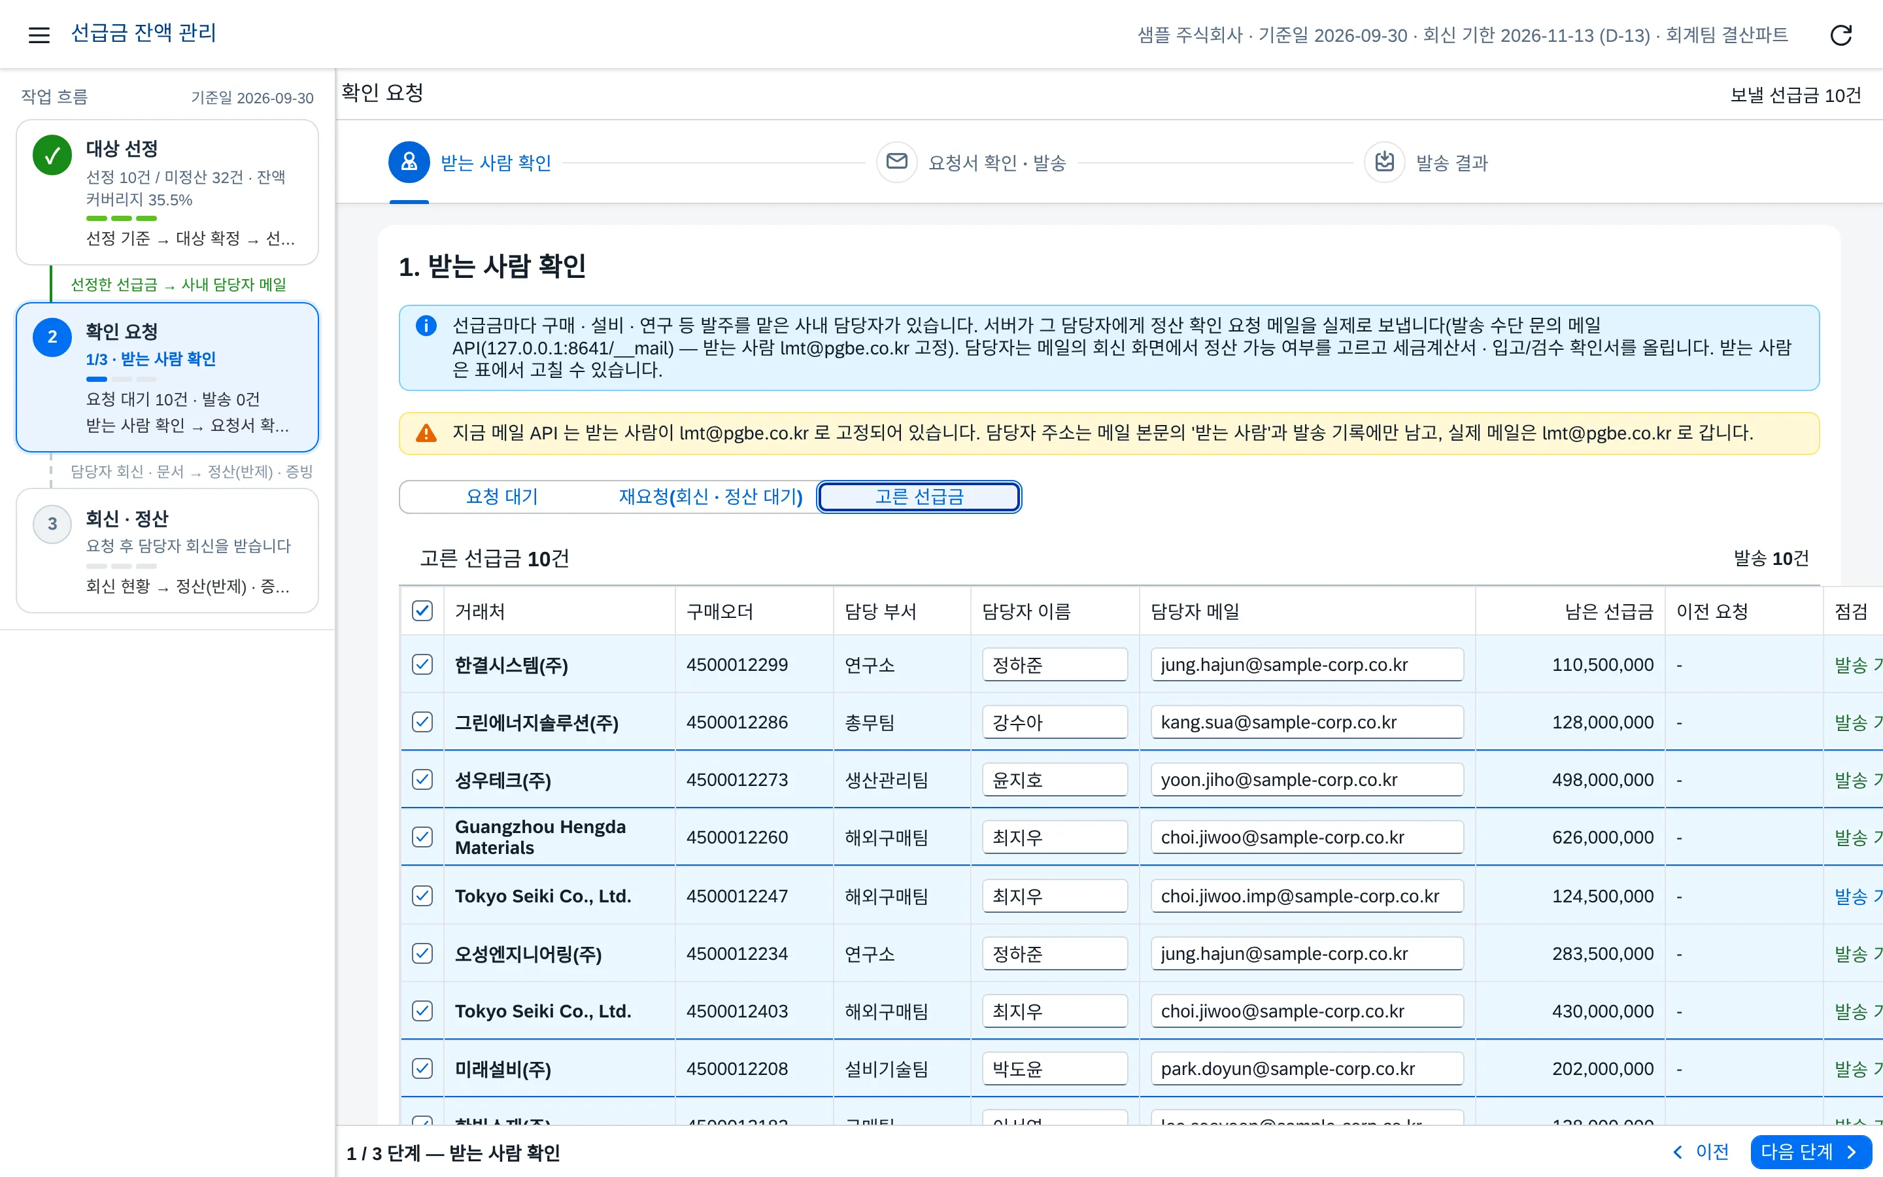Image resolution: width=1883 pixels, height=1177 pixels.
Task: Click the 선급금 잔액 관리 app title
Action: click(143, 33)
